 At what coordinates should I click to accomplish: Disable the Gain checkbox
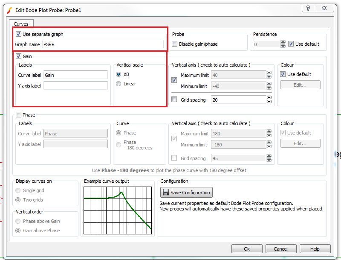click(x=18, y=56)
